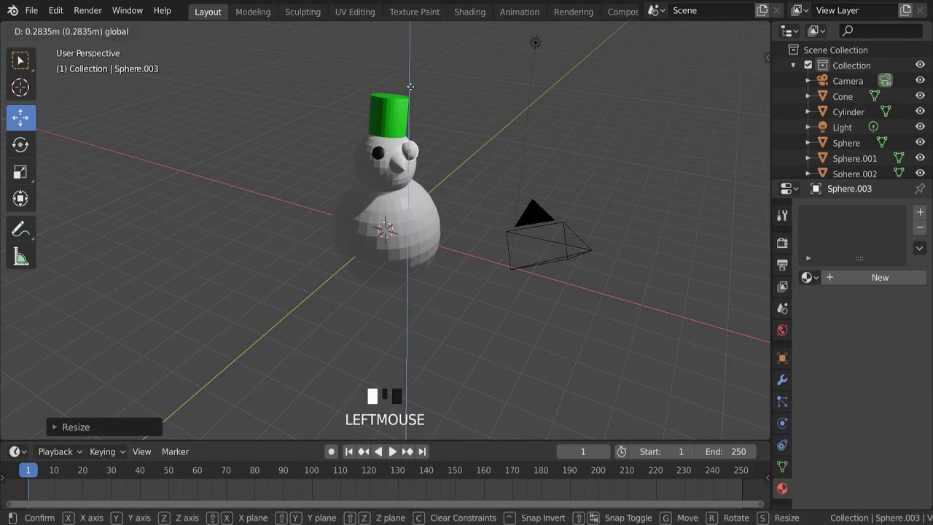Toggle visibility of Sphere.001
This screenshot has height=525, width=933.
pos(920,158)
